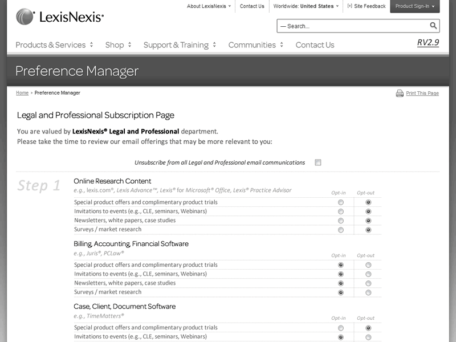Click the Online Research Content heading

112,181
